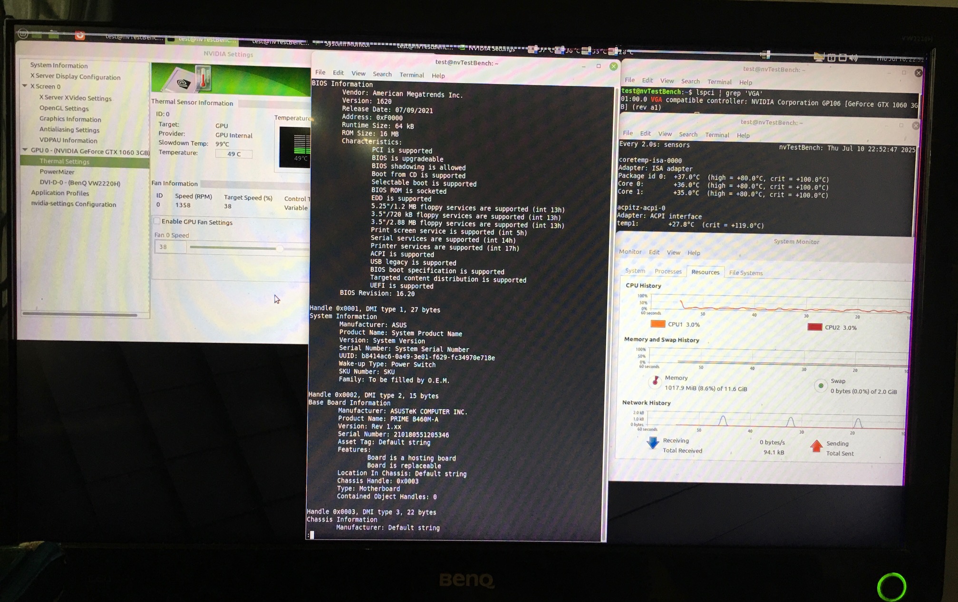Maximize the center terminal window
The width and height of the screenshot is (958, 602).
599,66
